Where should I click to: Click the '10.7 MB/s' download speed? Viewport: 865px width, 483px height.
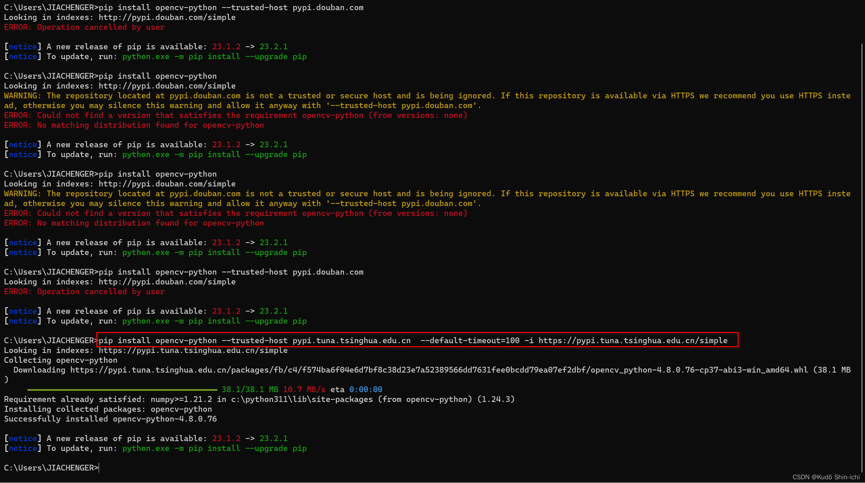(x=304, y=389)
